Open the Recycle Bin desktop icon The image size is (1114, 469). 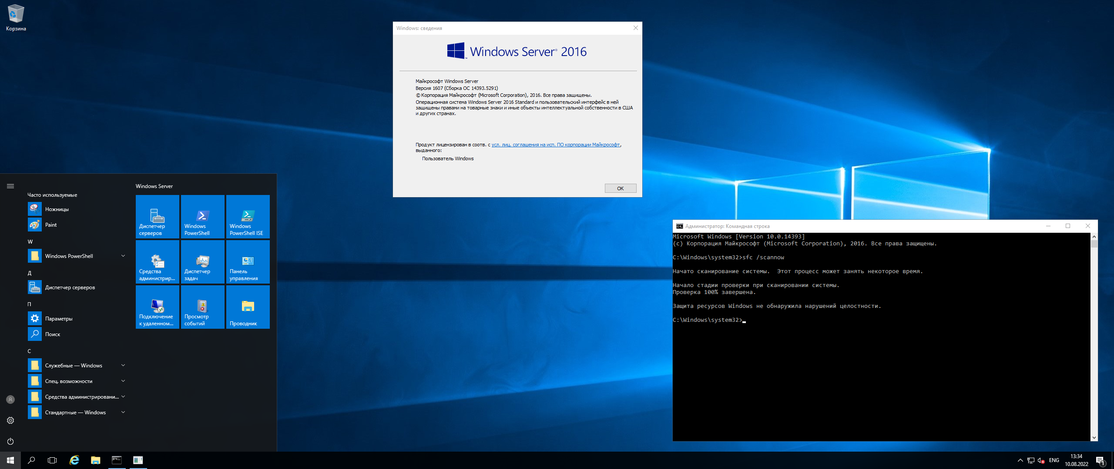pyautogui.click(x=16, y=17)
